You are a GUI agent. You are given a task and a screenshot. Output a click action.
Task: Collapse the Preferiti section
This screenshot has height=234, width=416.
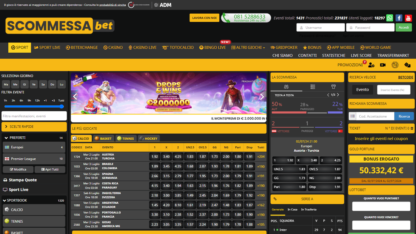(x=34, y=138)
